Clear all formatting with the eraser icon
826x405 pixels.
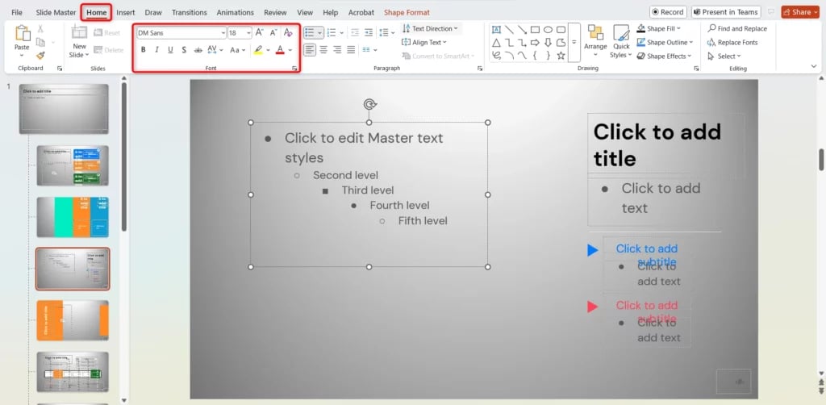[x=288, y=32]
